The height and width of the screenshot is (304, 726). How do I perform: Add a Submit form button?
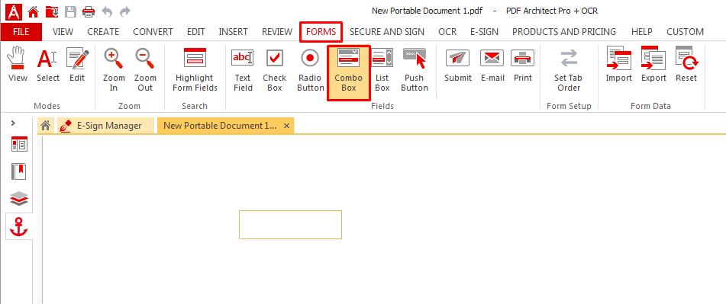coord(458,66)
